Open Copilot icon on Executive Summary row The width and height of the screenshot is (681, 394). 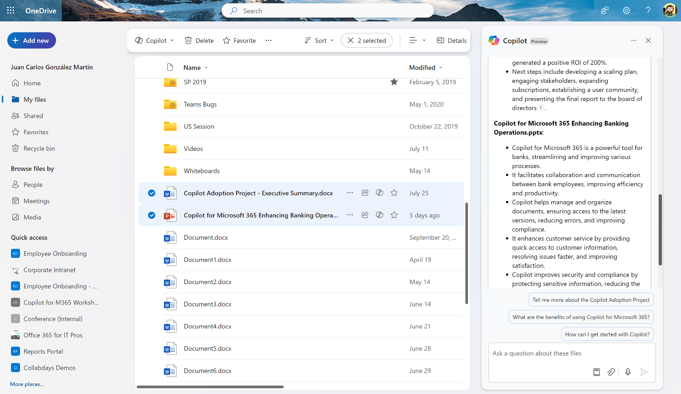(379, 193)
